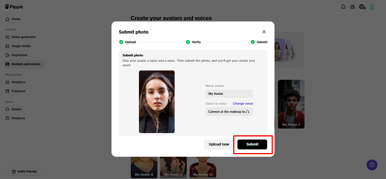Open the notifications bell icon
The height and width of the screenshot is (179, 386).
pyautogui.click(x=343, y=7)
